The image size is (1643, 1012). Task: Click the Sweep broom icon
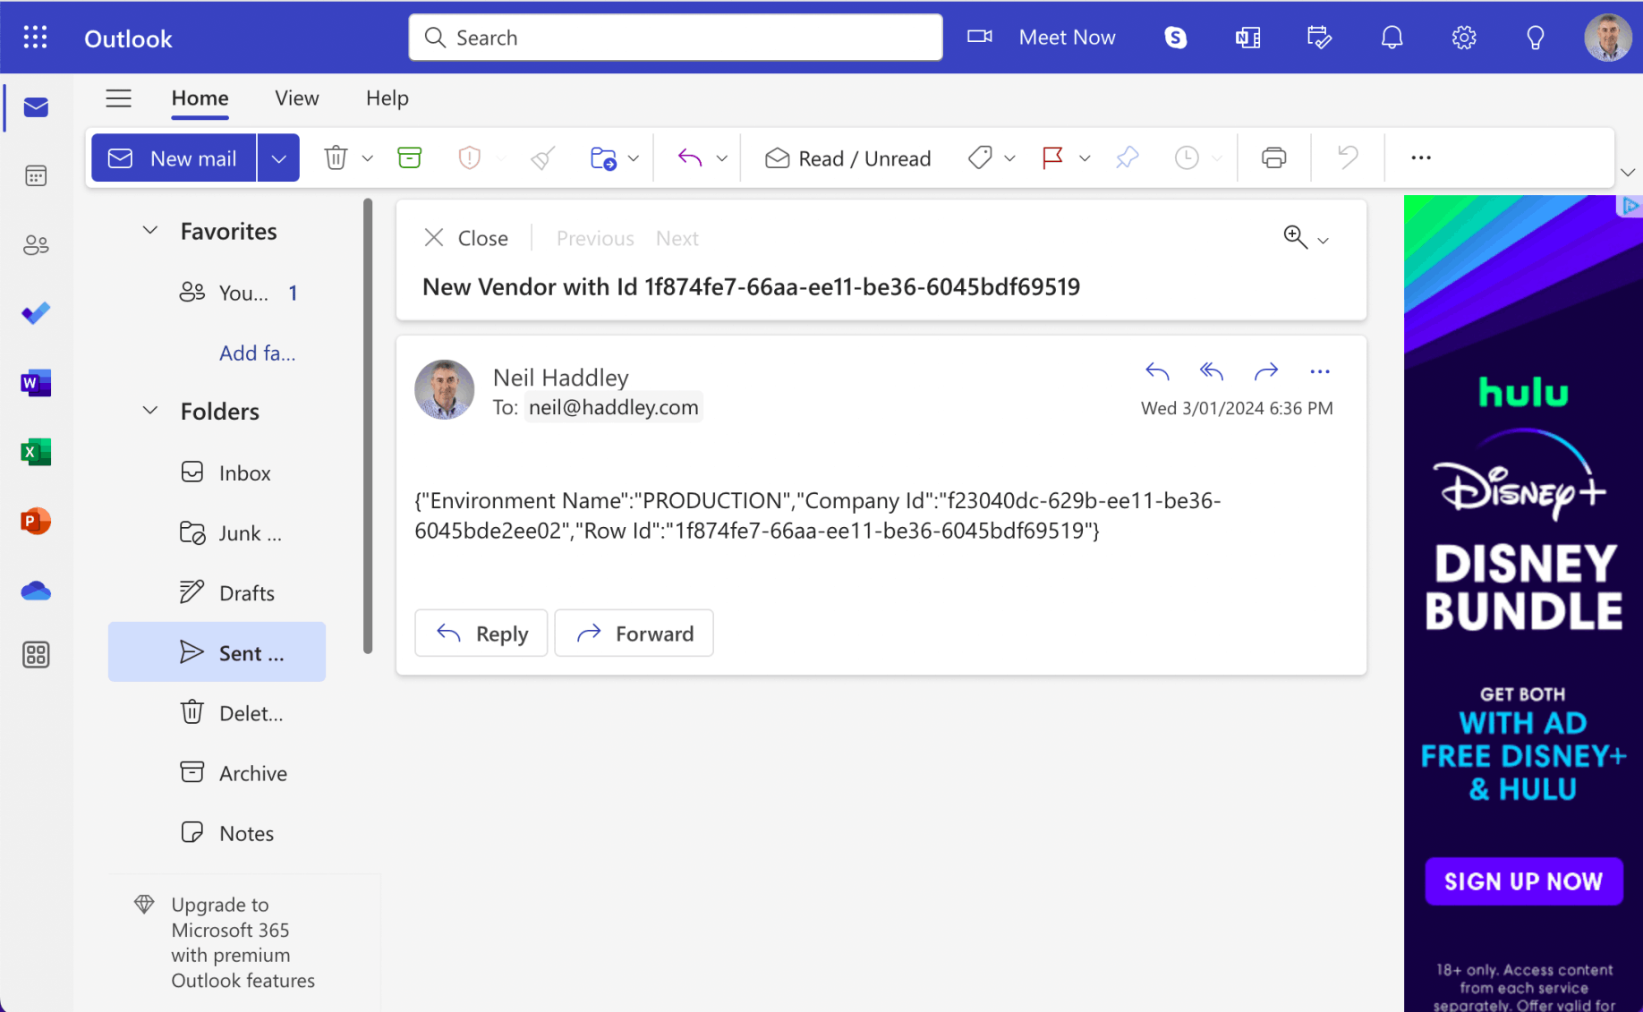[542, 158]
